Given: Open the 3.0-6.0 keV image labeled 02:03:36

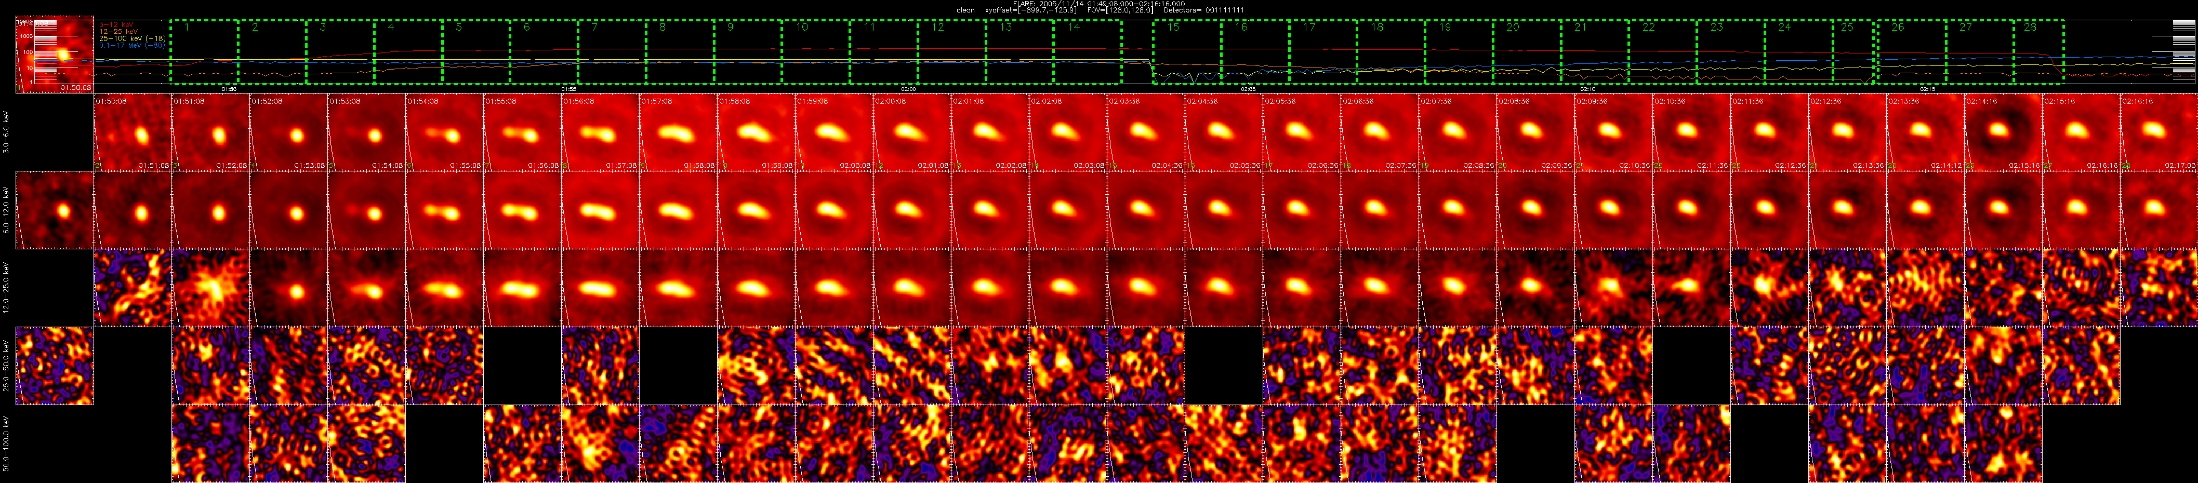Looking at the screenshot, I should click(1145, 132).
